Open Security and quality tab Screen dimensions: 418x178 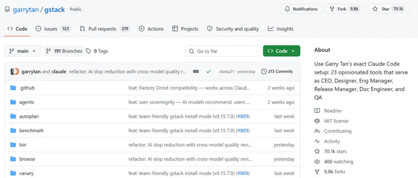point(233,29)
